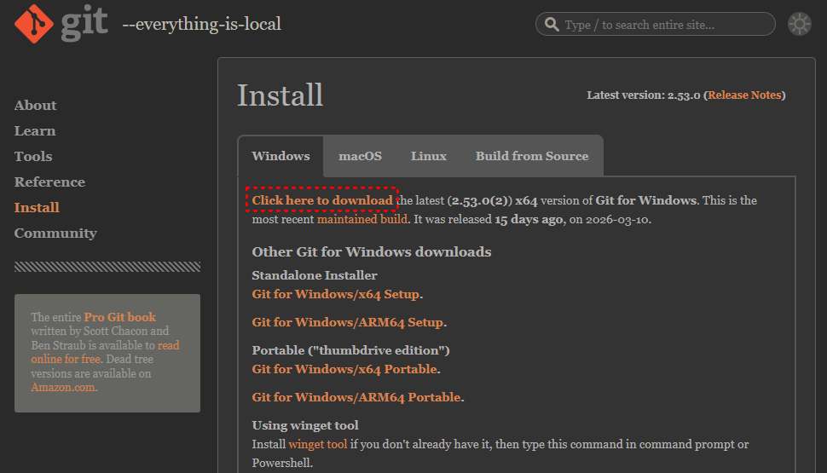This screenshot has height=473, width=827.
Task: Click the magnifier search icon
Action: click(x=552, y=25)
